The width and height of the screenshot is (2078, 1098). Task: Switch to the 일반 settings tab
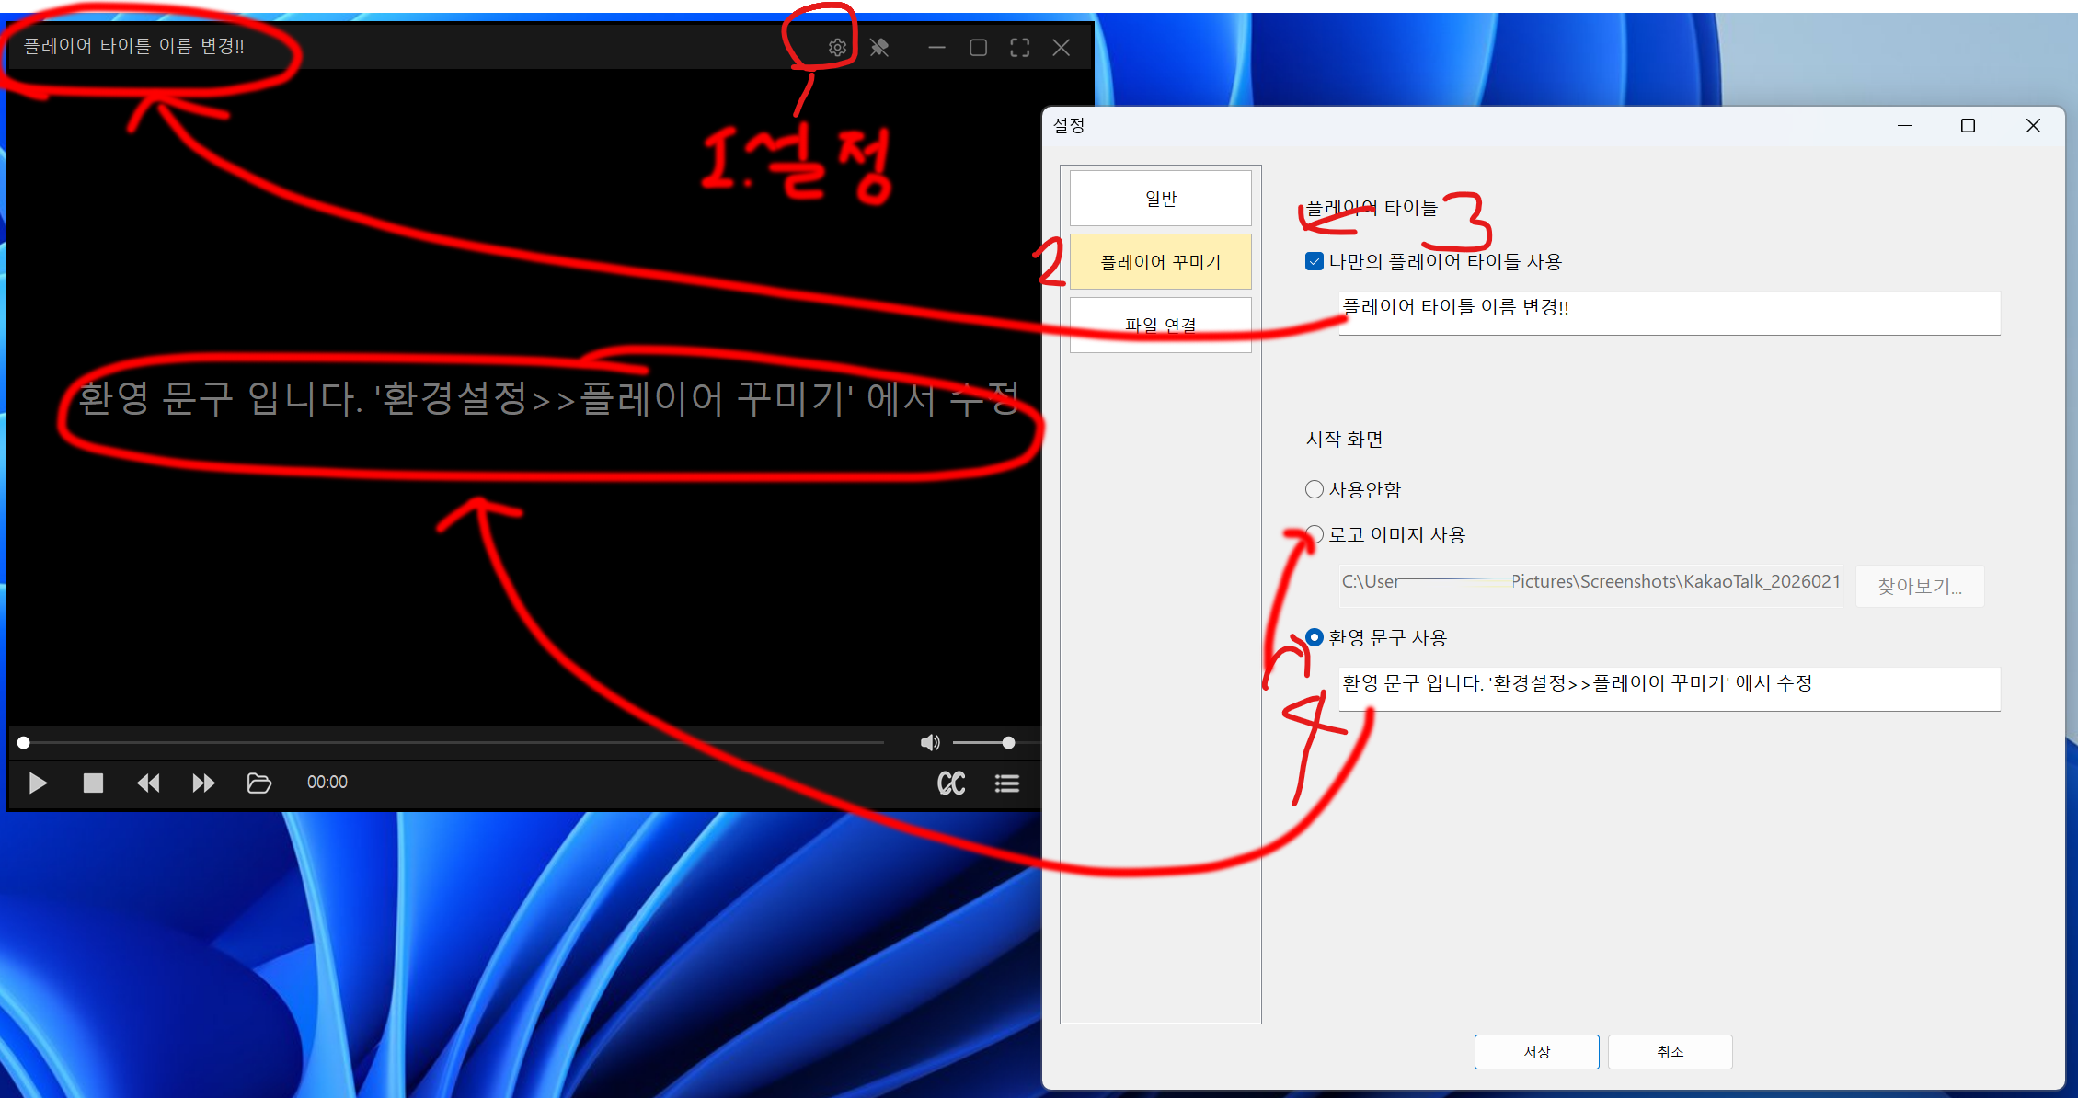tap(1160, 199)
